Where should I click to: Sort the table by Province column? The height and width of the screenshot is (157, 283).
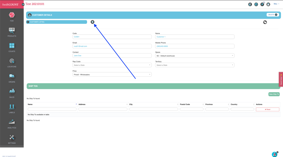[217, 104]
